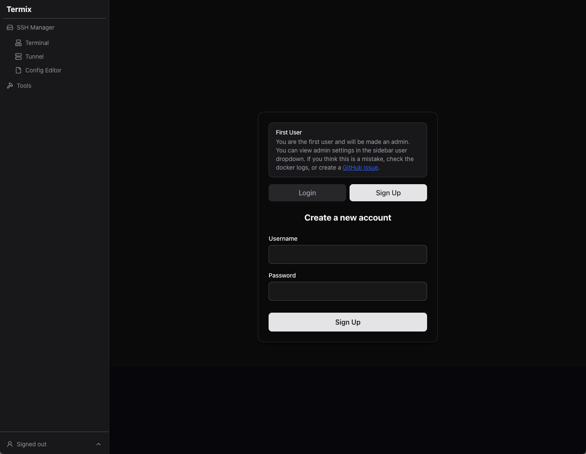Switch to the Login tab
The image size is (586, 454).
click(307, 193)
